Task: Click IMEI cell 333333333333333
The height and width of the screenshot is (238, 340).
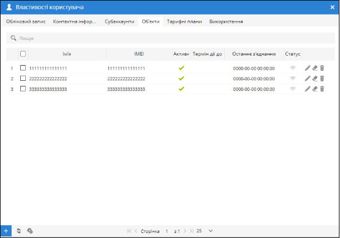Action: (126, 89)
